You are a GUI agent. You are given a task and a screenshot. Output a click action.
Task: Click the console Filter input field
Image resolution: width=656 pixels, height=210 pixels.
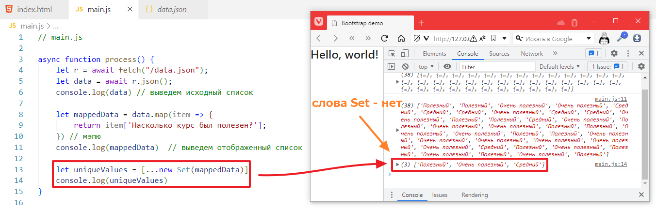497,67
